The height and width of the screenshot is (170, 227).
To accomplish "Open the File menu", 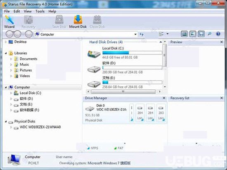I will pos(7,11).
